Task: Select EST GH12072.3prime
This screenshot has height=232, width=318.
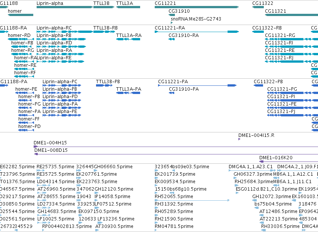Action: coord(272,196)
